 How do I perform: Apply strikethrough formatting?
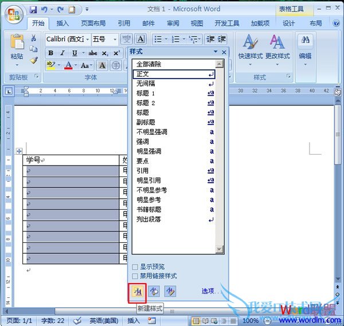(92, 53)
